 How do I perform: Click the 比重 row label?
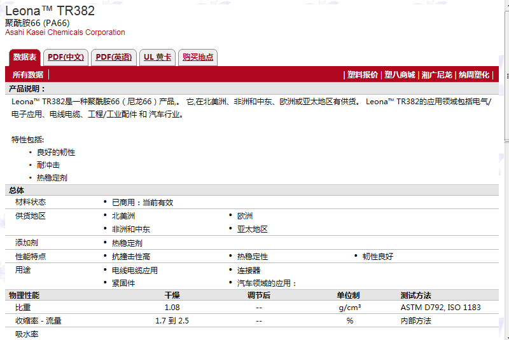tap(23, 307)
